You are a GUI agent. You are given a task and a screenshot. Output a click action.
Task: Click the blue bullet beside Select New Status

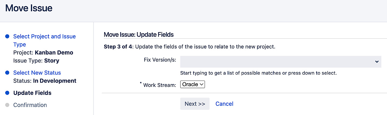click(7, 73)
